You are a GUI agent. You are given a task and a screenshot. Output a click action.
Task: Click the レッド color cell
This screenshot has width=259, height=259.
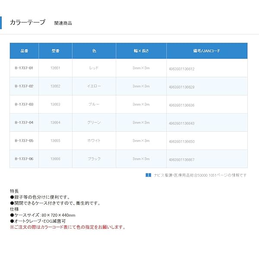[94, 68]
